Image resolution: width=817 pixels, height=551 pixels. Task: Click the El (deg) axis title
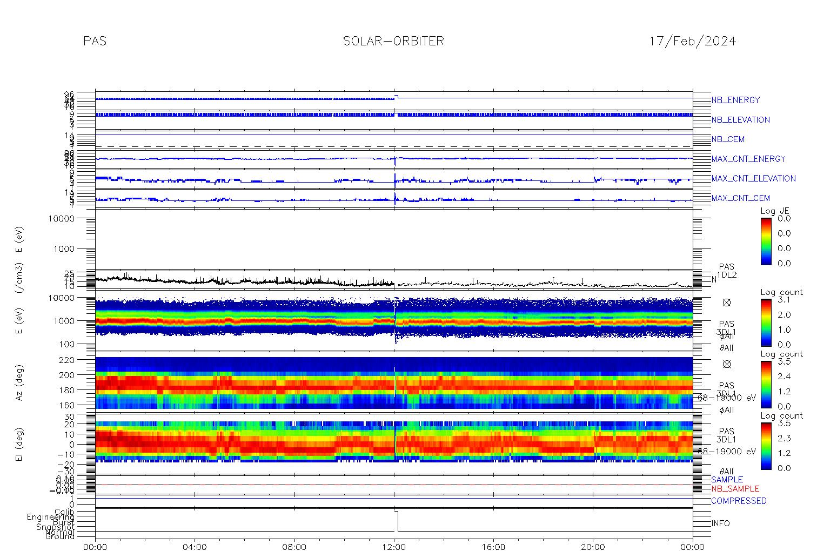pyautogui.click(x=19, y=445)
